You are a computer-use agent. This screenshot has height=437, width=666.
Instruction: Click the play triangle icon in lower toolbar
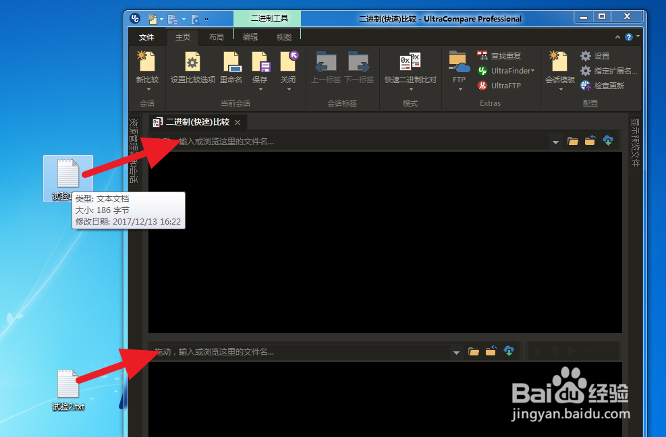[x=573, y=351]
